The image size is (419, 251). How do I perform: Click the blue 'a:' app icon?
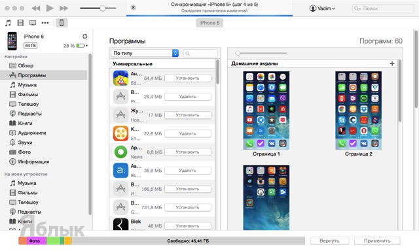[x=120, y=170]
